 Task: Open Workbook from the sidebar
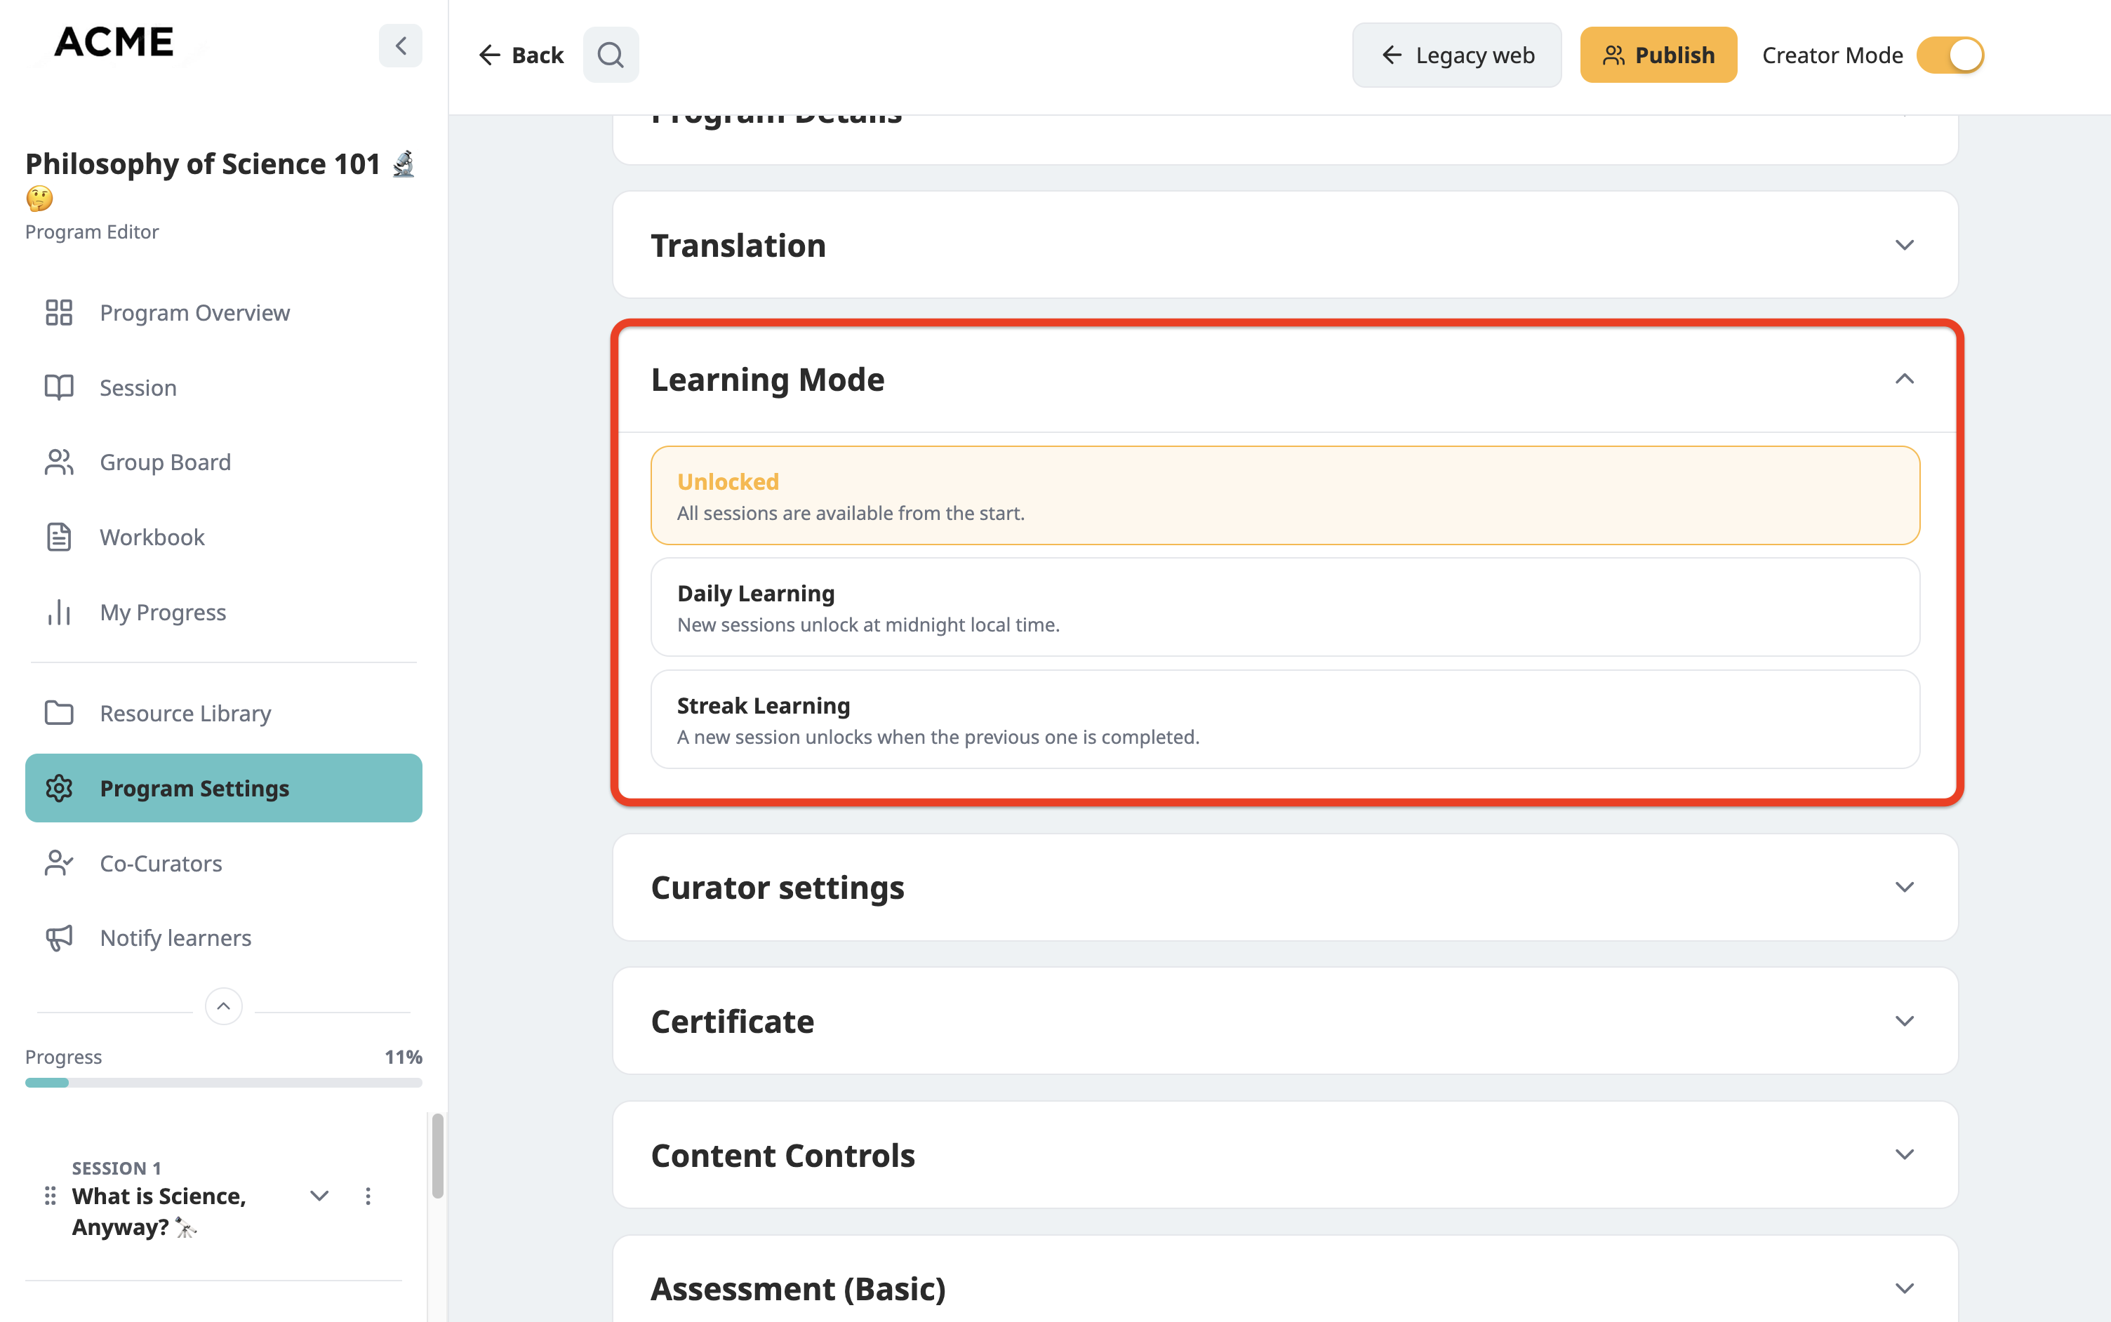[224, 537]
